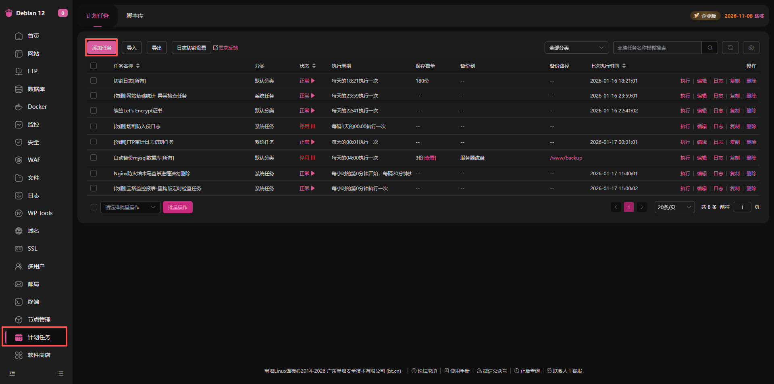Switch to the 脚本库 tab

click(x=135, y=16)
